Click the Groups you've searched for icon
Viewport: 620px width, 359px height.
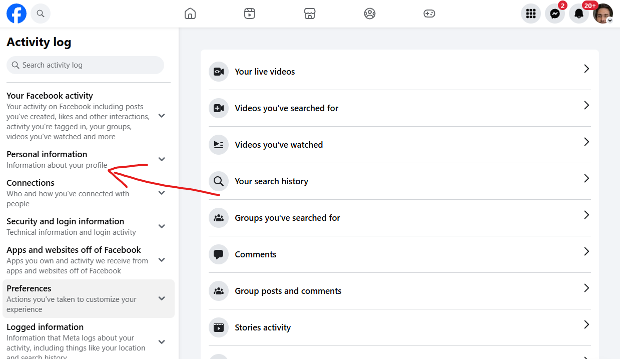tap(219, 218)
